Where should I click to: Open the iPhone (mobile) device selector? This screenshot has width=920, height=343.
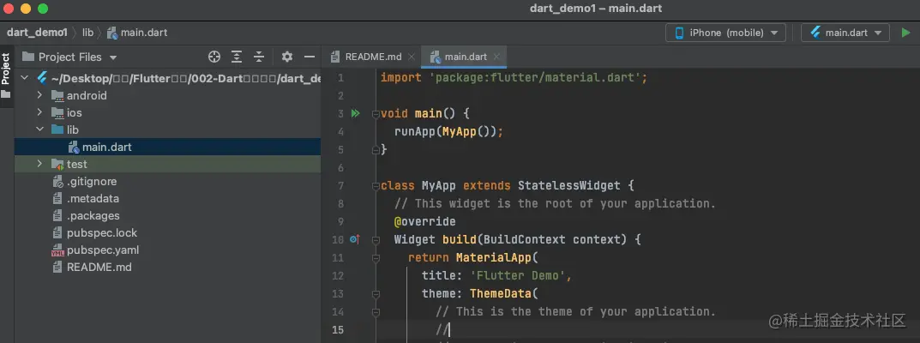725,33
